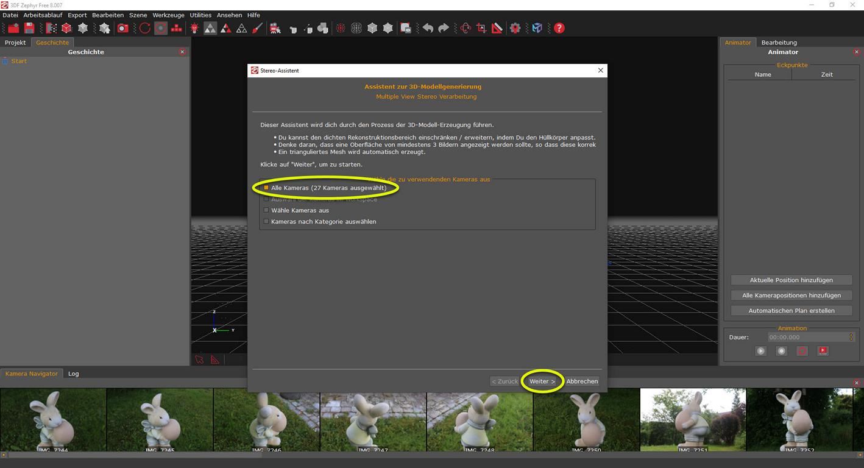Image resolution: width=864 pixels, height=468 pixels.
Task: Close the Animator panel
Action: point(857,52)
